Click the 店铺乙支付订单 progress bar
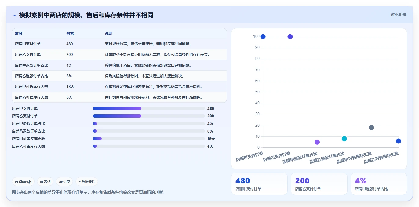This screenshot has width=419, height=207. coord(149,116)
